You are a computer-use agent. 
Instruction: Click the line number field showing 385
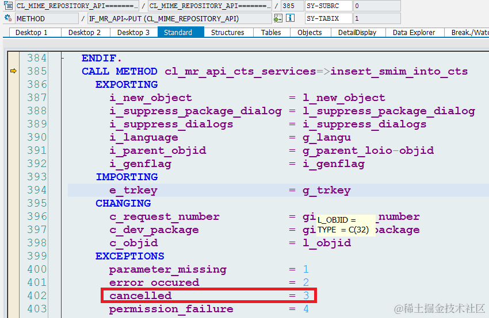(292, 6)
